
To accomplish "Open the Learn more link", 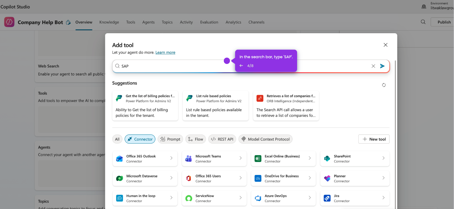I will tap(165, 52).
